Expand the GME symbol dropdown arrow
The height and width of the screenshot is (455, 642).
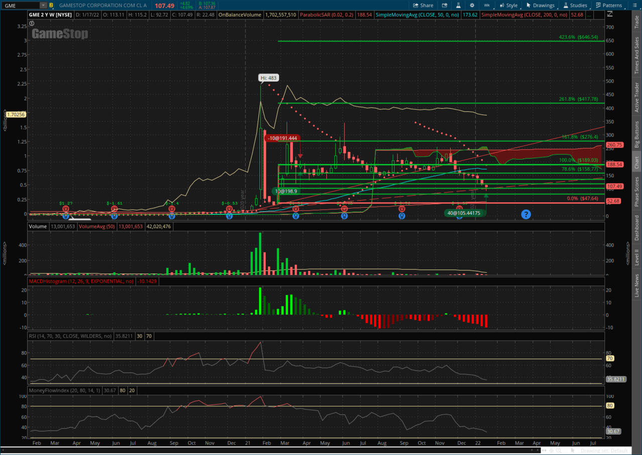pos(43,6)
